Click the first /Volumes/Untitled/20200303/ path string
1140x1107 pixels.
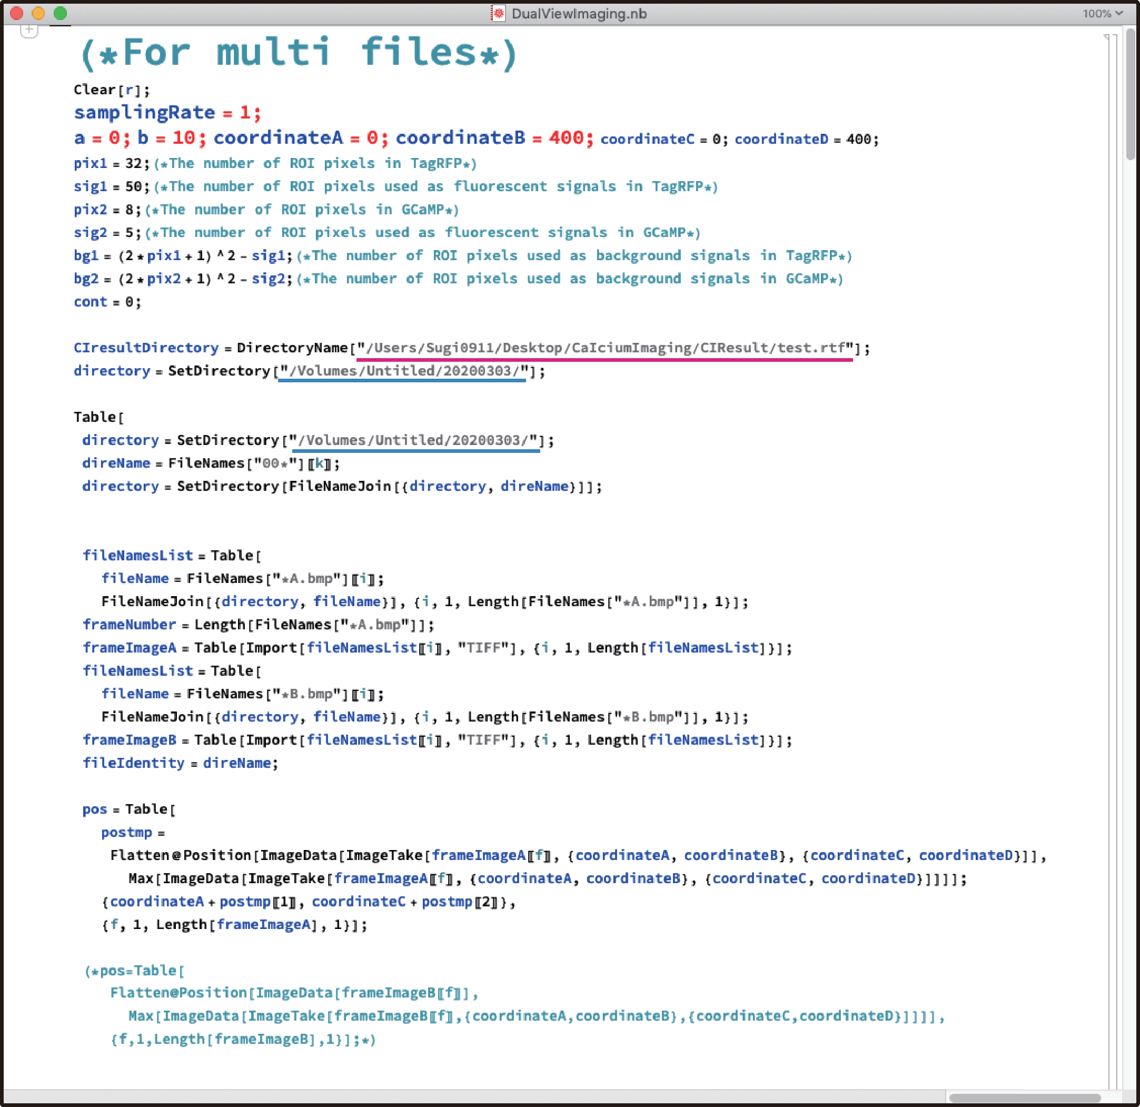[x=404, y=371]
